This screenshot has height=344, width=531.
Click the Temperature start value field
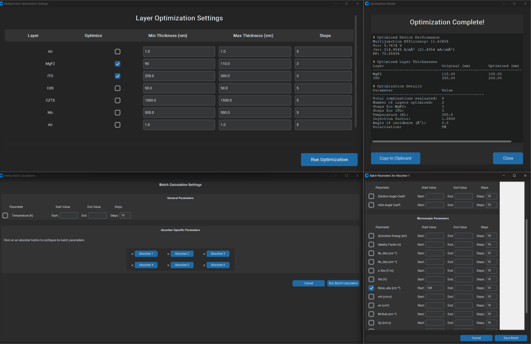point(68,215)
